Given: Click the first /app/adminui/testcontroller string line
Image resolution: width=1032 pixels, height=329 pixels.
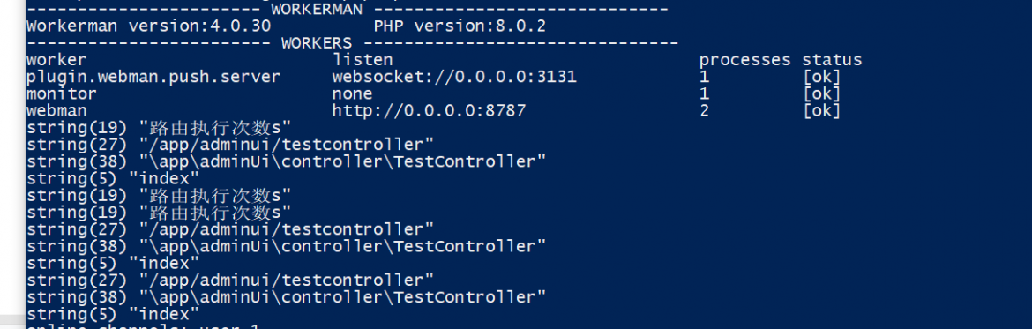Looking at the screenshot, I should pyautogui.click(x=229, y=144).
